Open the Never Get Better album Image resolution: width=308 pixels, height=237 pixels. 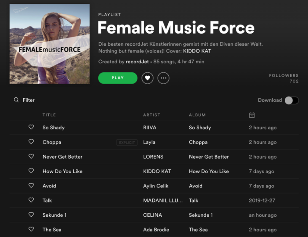[x=209, y=157]
